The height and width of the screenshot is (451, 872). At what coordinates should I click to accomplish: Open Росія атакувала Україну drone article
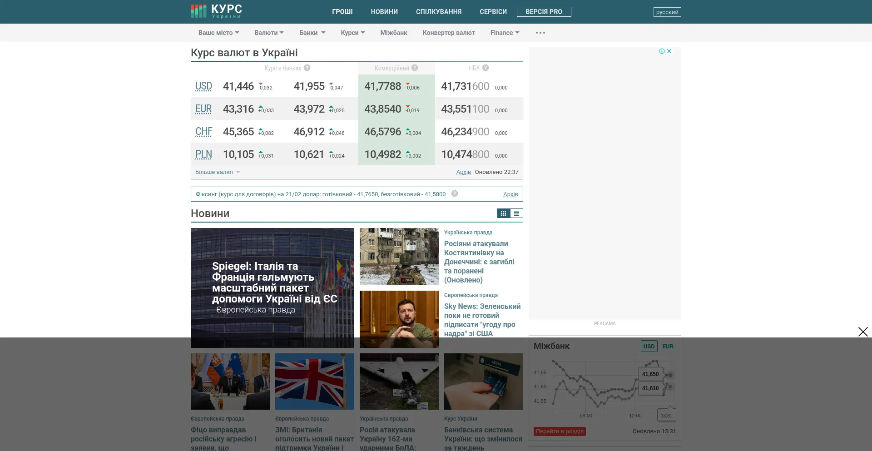[x=387, y=438]
